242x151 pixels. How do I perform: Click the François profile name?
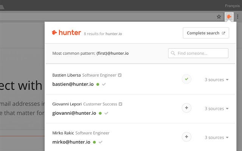tap(231, 6)
